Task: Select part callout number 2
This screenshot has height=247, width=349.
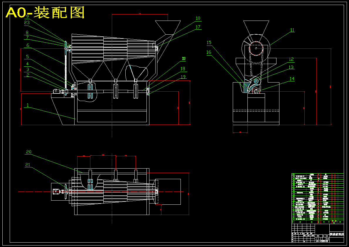Action: coord(28,75)
